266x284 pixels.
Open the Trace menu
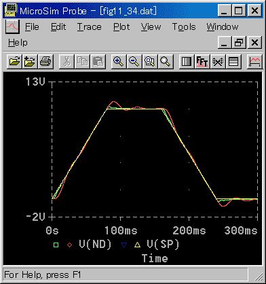coord(90,27)
